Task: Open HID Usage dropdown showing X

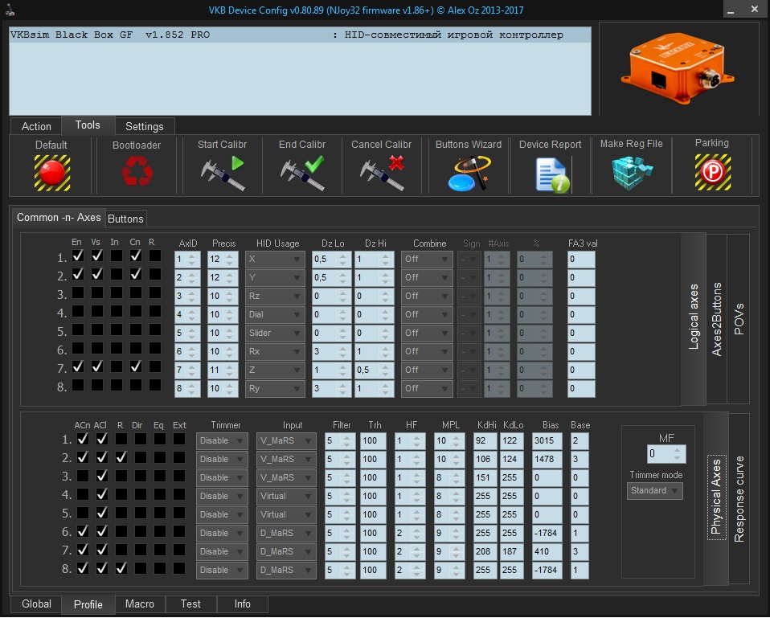Action: coord(275,260)
